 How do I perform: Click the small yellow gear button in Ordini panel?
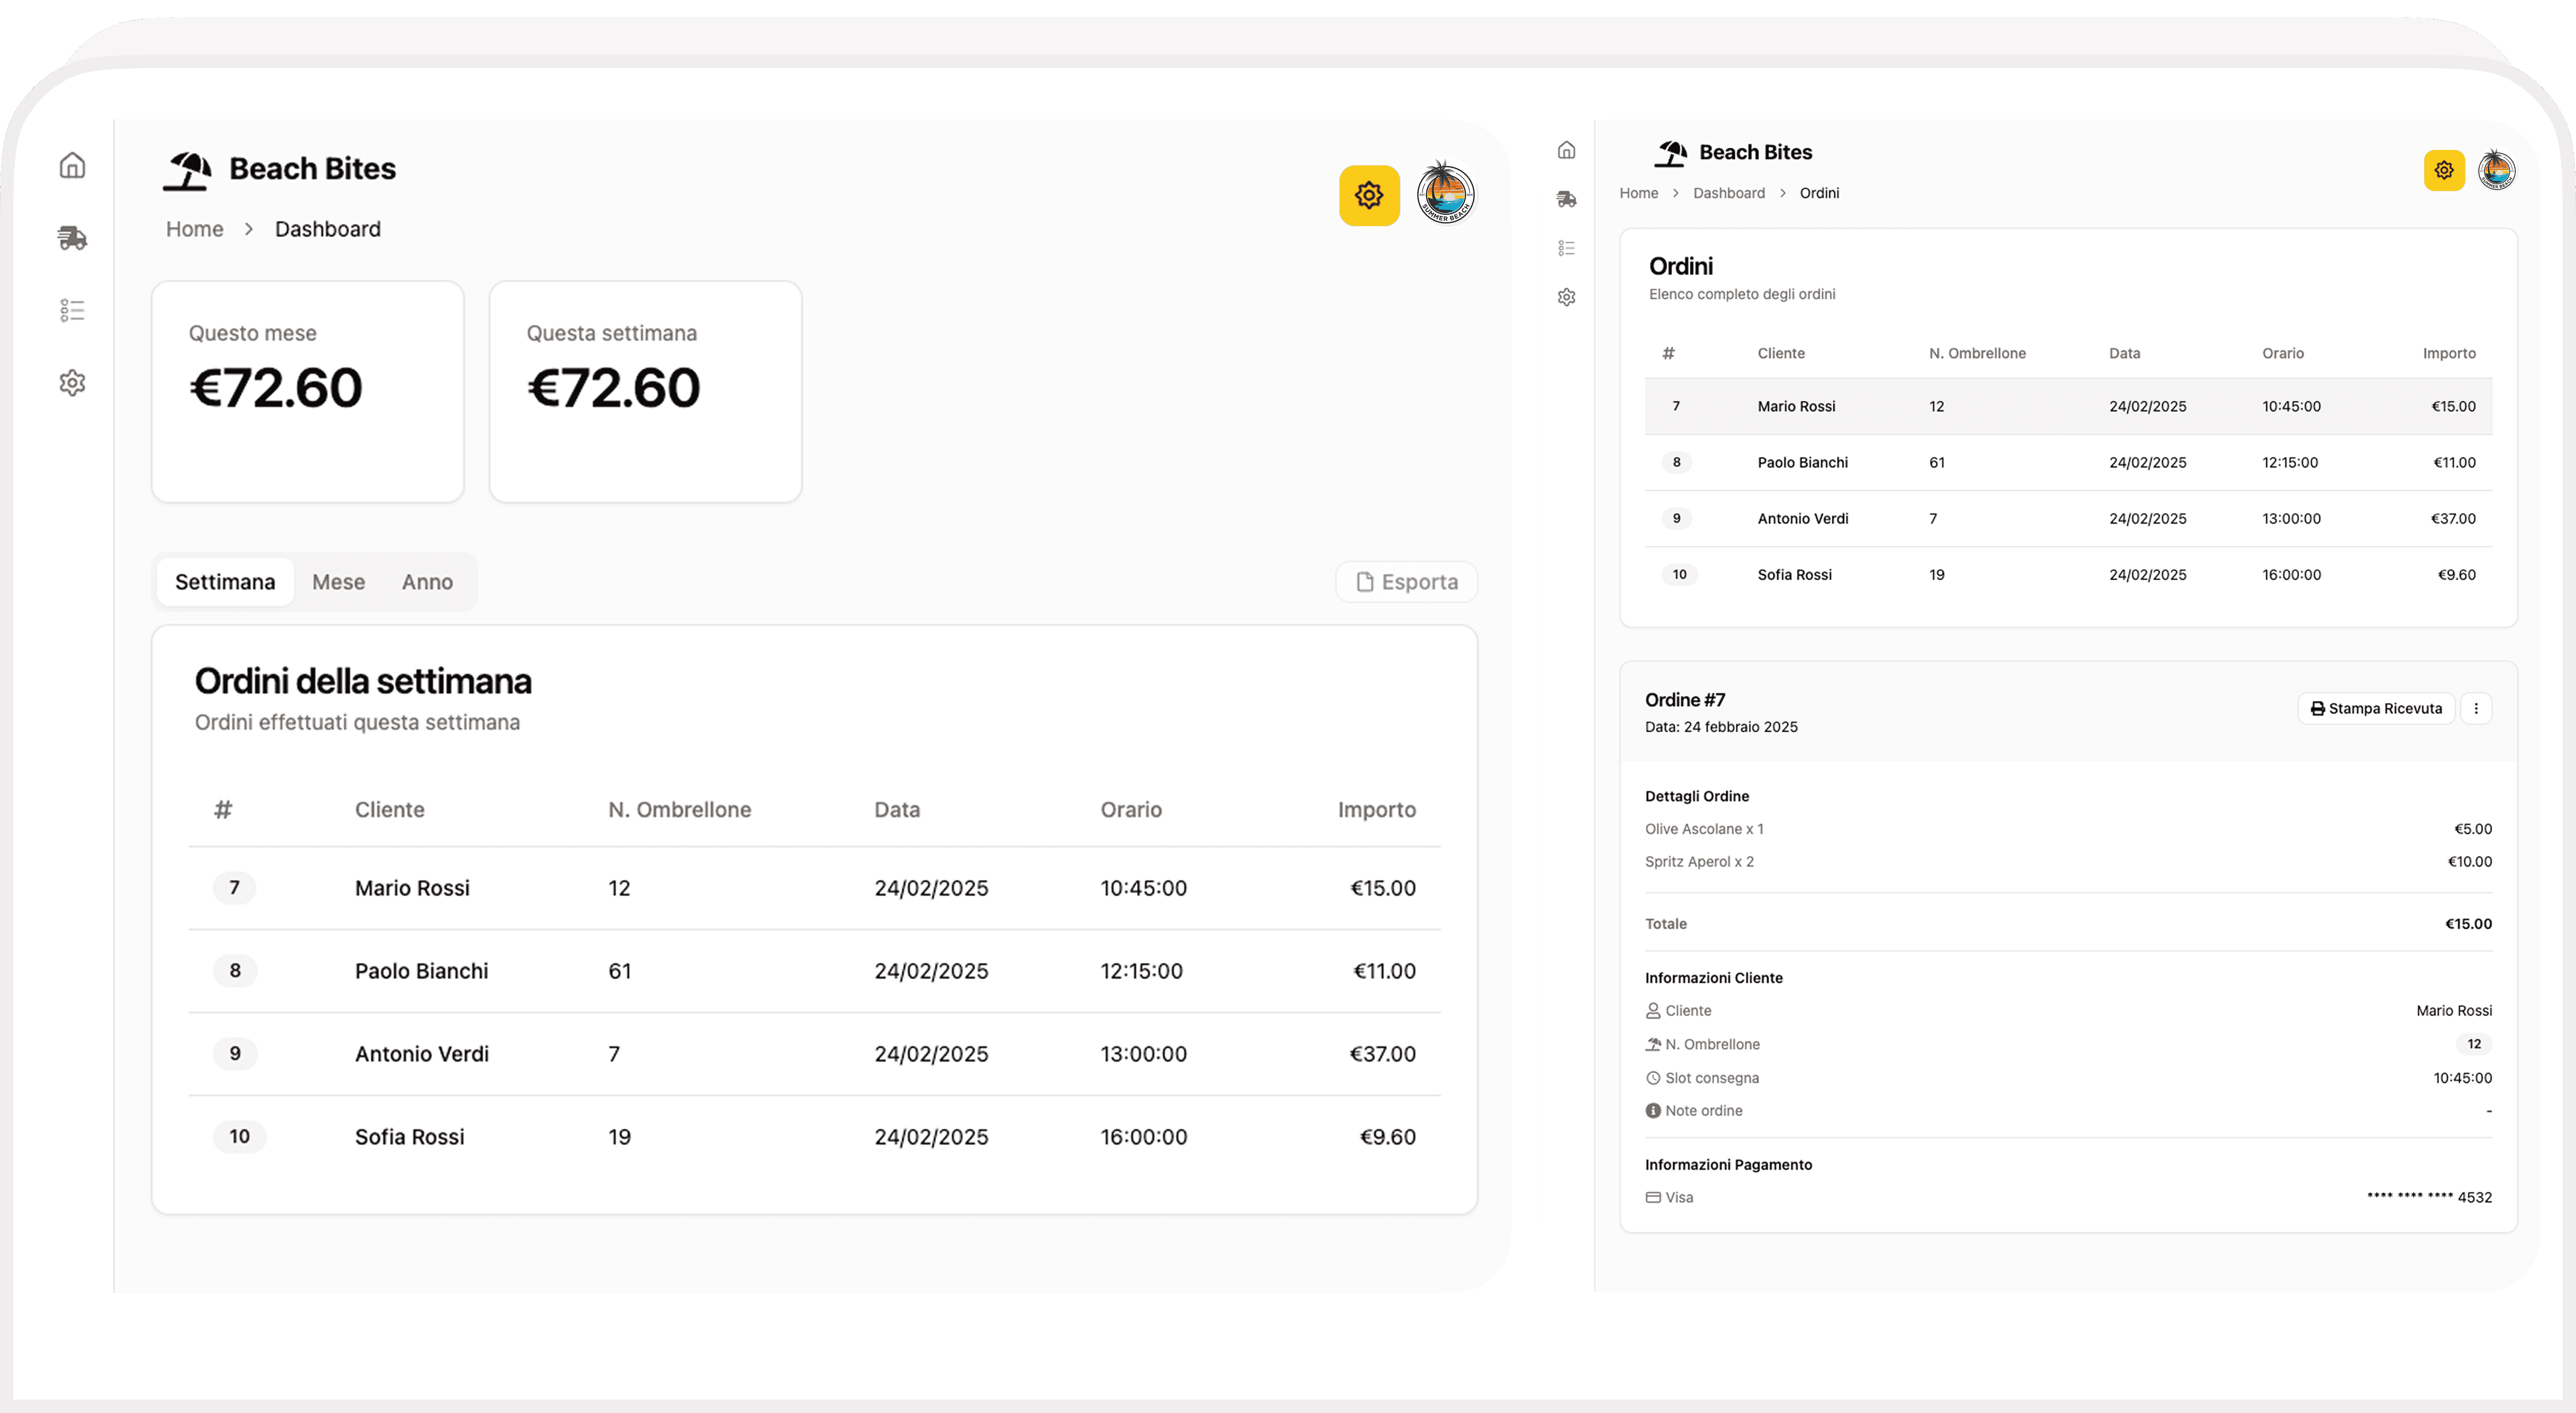pyautogui.click(x=2443, y=170)
